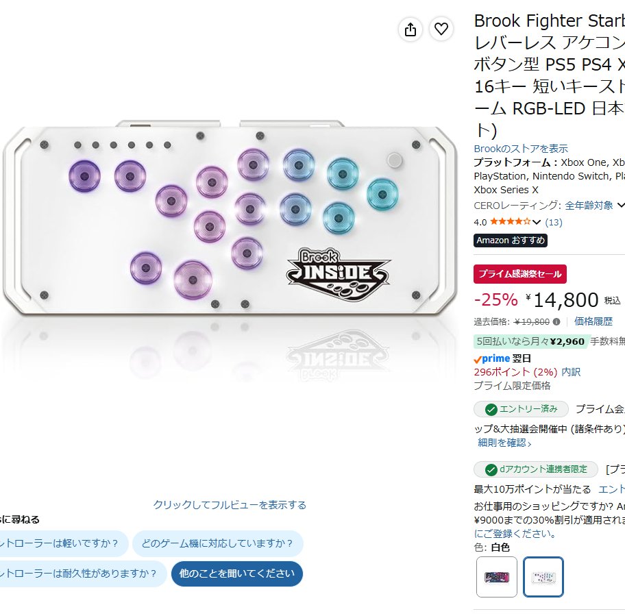625x616 pixels.
Task: Open the 価格履歴 price history link
Action: pos(593,321)
